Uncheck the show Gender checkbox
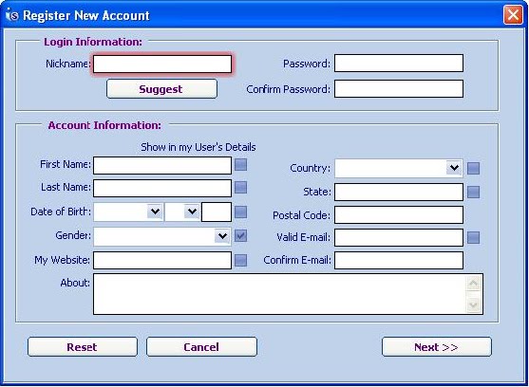This screenshot has height=387, width=529. tap(240, 235)
